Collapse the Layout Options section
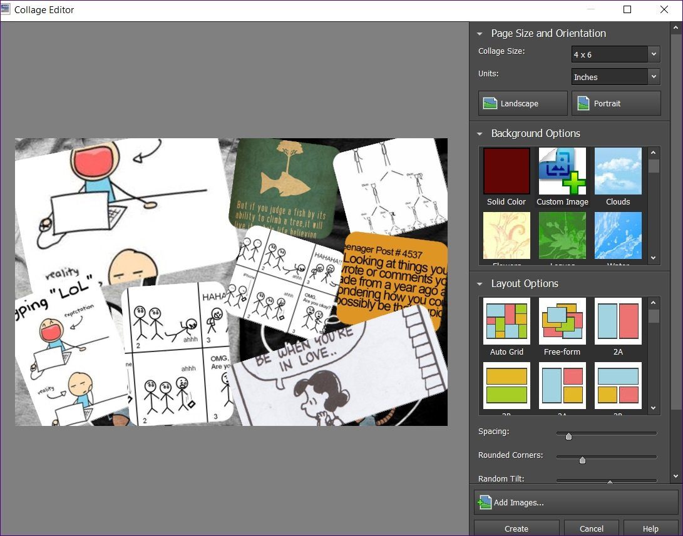The image size is (683, 536). (480, 284)
